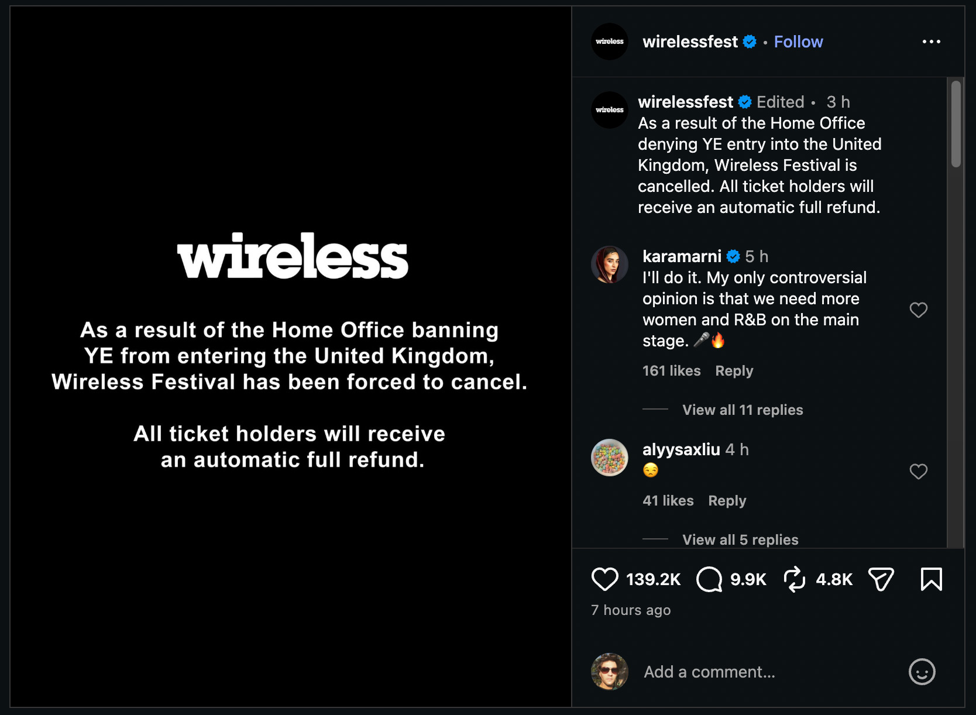Expand all 5 replies to alyysaxliu
The height and width of the screenshot is (715, 976).
coord(740,539)
